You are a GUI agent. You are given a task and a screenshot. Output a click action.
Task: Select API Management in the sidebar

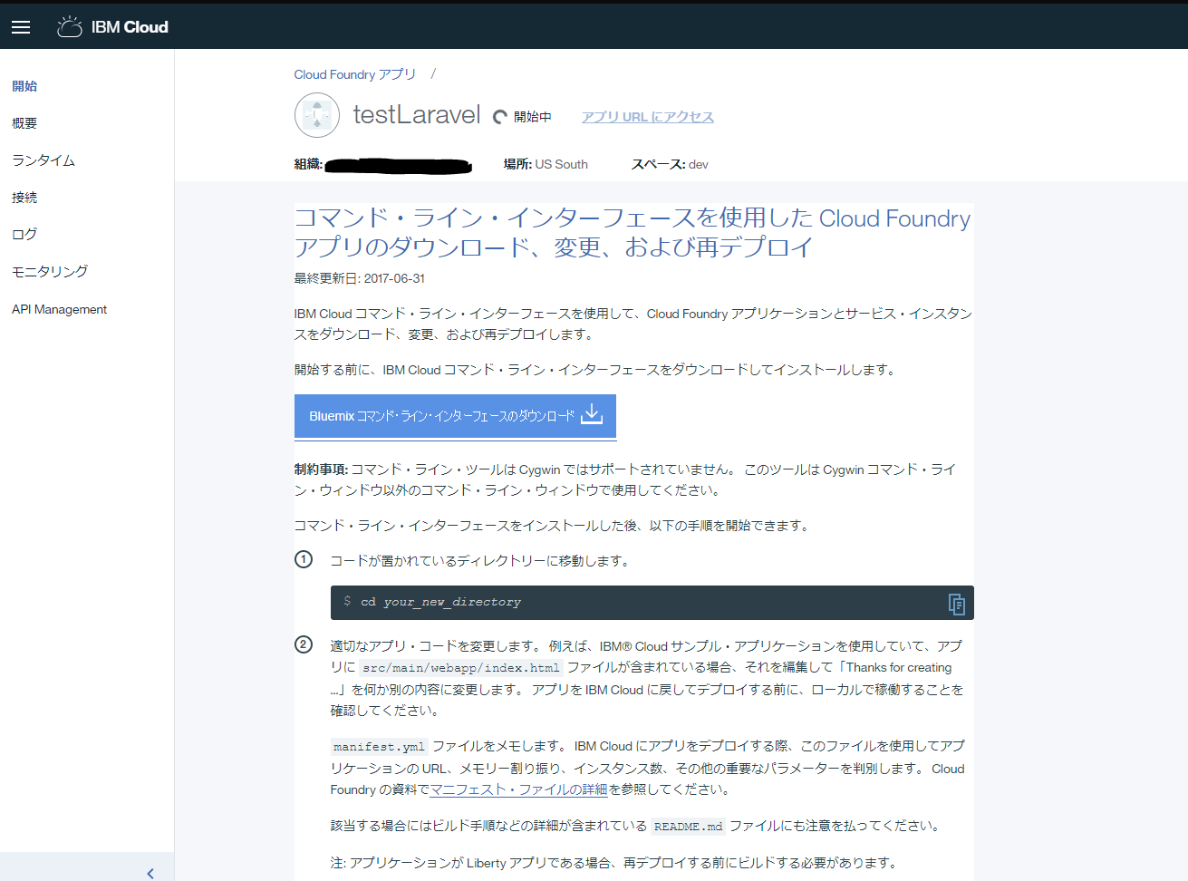click(x=58, y=309)
